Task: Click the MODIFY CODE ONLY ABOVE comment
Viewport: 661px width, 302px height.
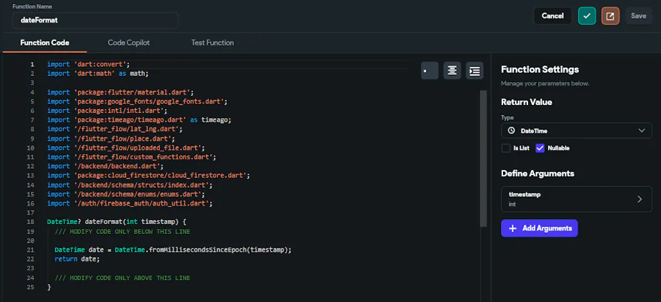Action: point(123,278)
